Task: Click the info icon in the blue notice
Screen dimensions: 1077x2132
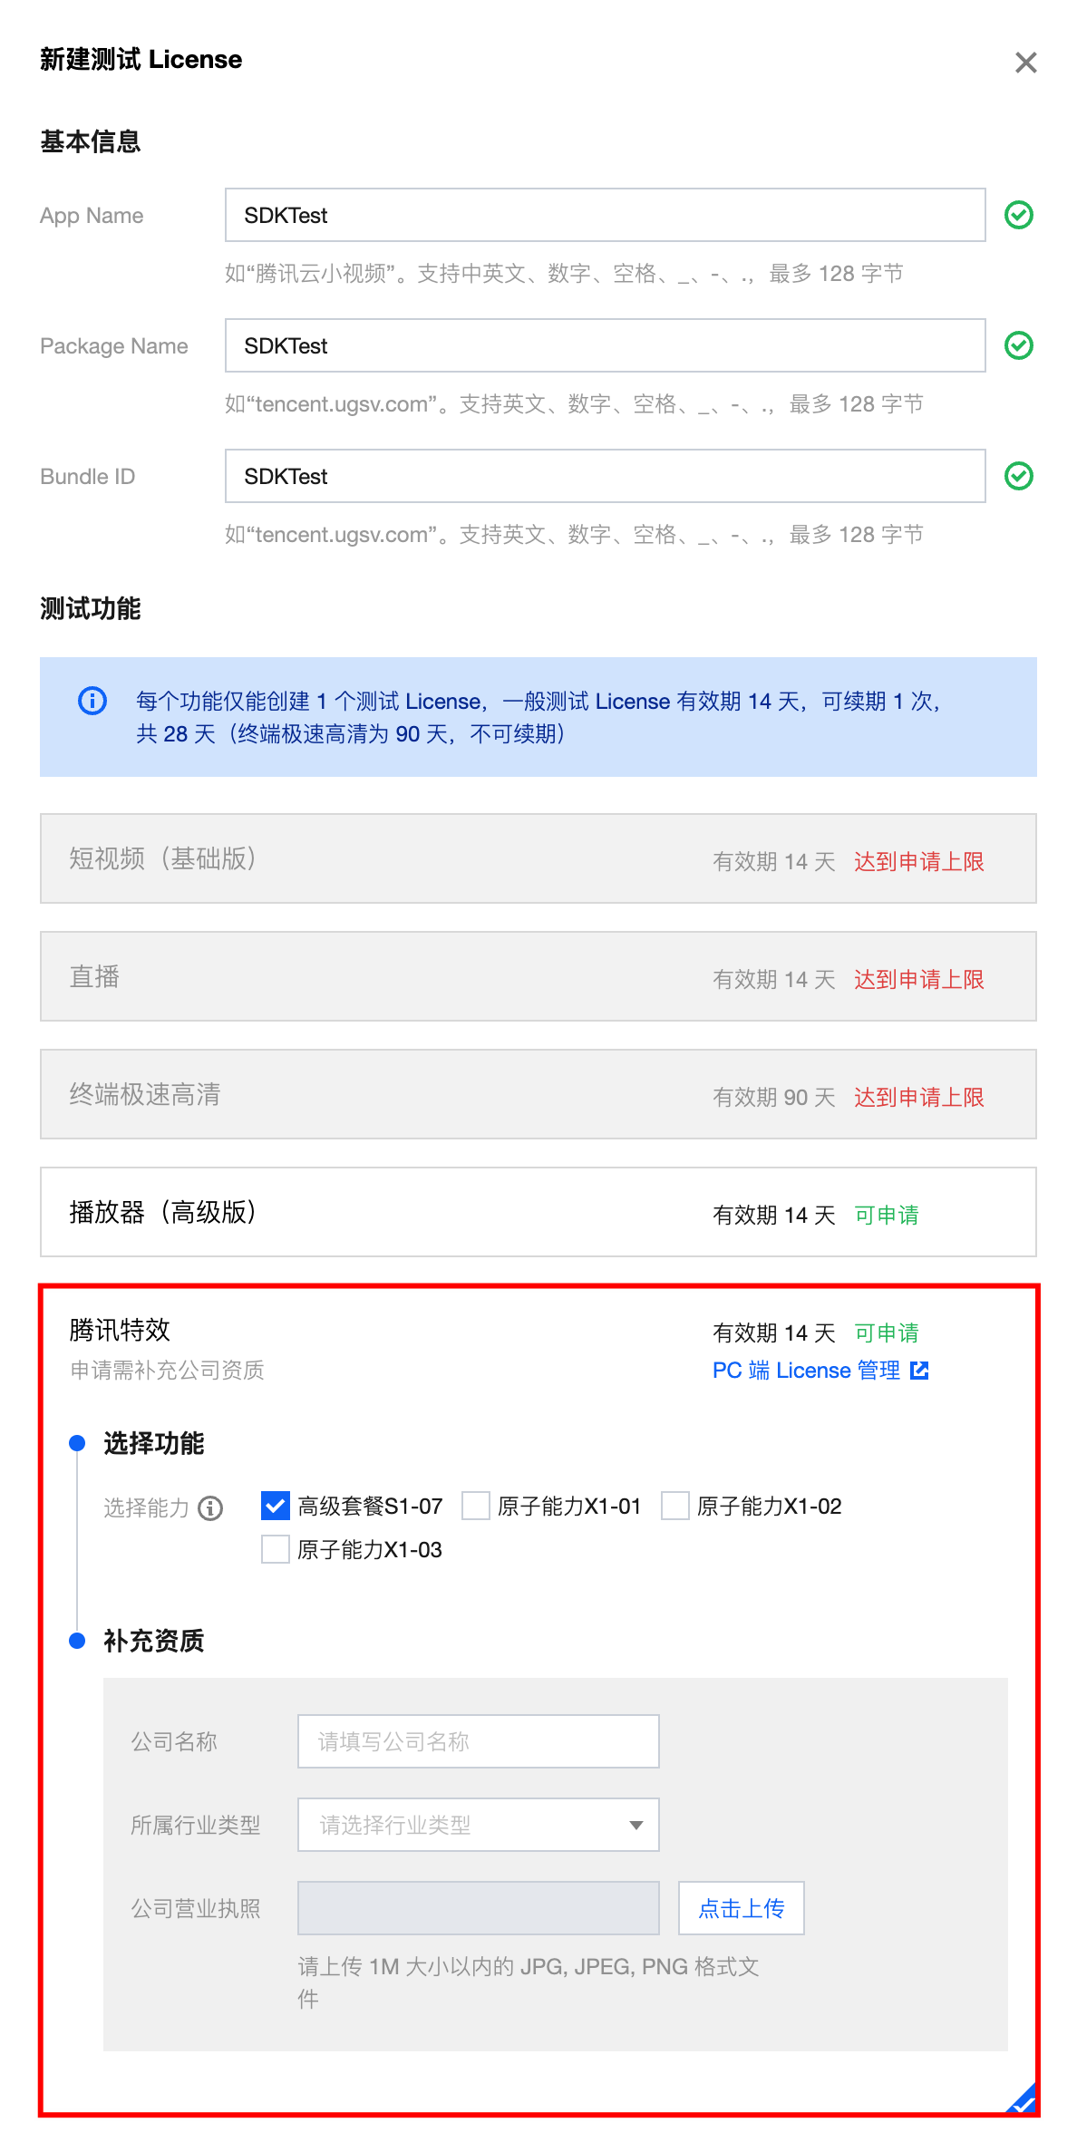Action: pos(92,701)
